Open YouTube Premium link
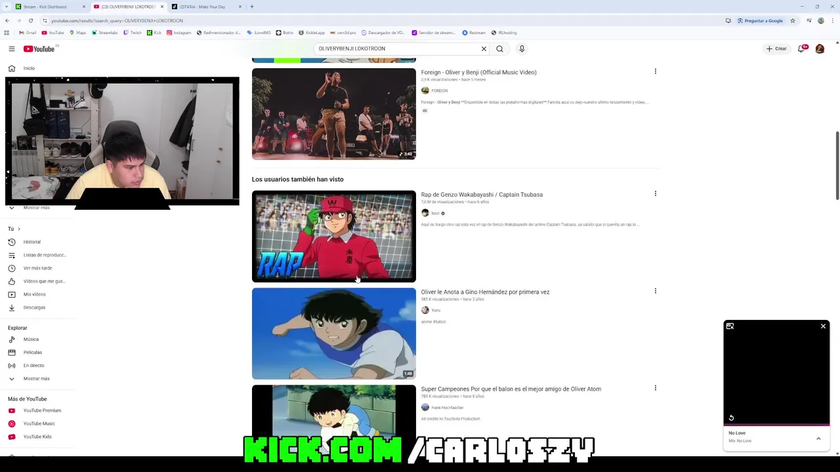840x472 pixels. (x=37, y=410)
